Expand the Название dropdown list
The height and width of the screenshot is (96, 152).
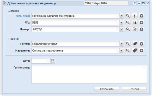coord(122,50)
